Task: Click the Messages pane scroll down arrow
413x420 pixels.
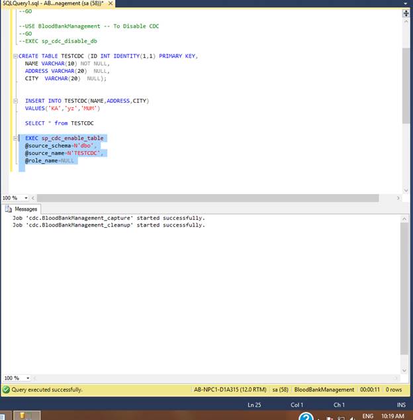Action: 404,371
